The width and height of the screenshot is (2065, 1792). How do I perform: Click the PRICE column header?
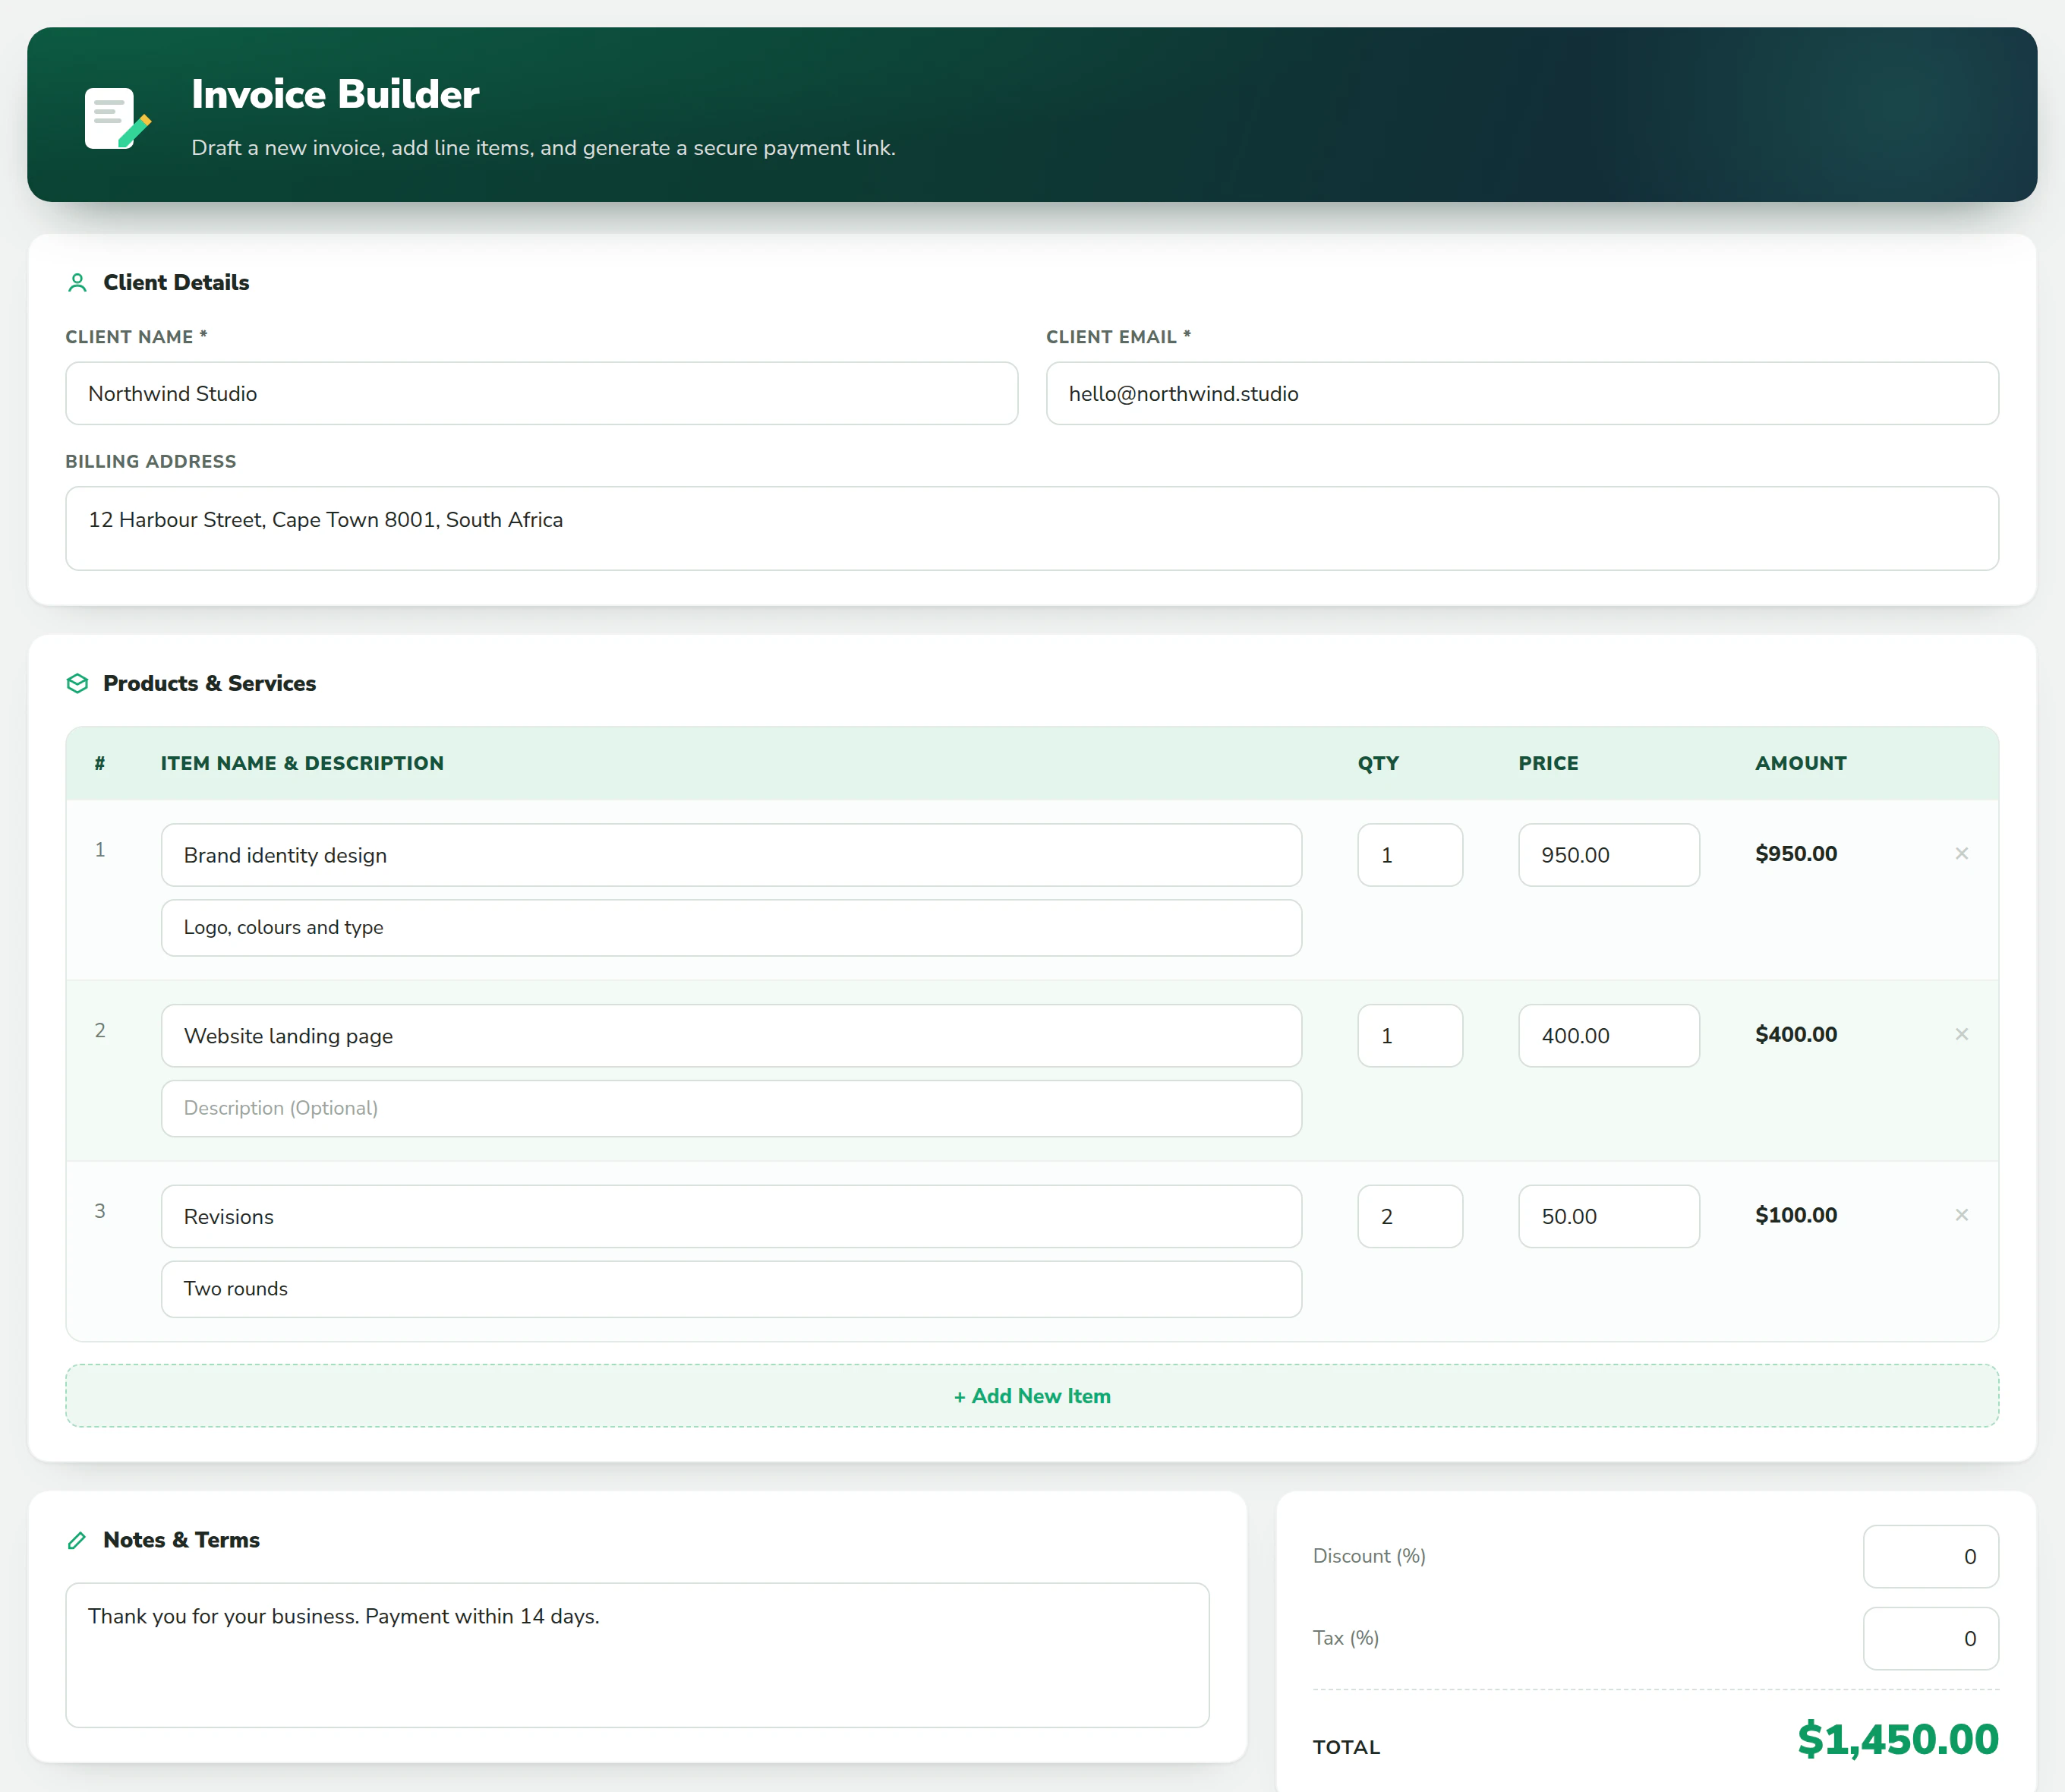click(1548, 763)
